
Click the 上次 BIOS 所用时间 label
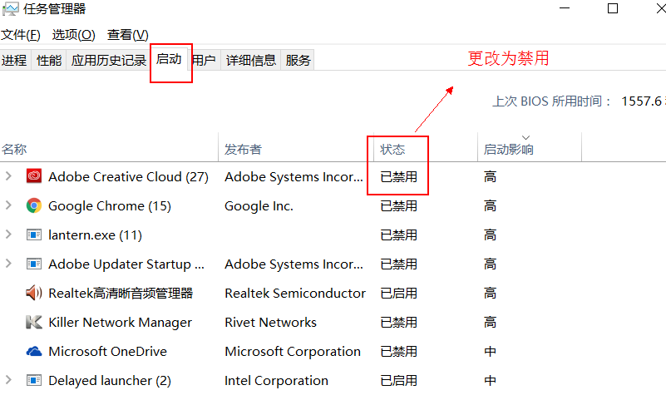[x=552, y=101]
